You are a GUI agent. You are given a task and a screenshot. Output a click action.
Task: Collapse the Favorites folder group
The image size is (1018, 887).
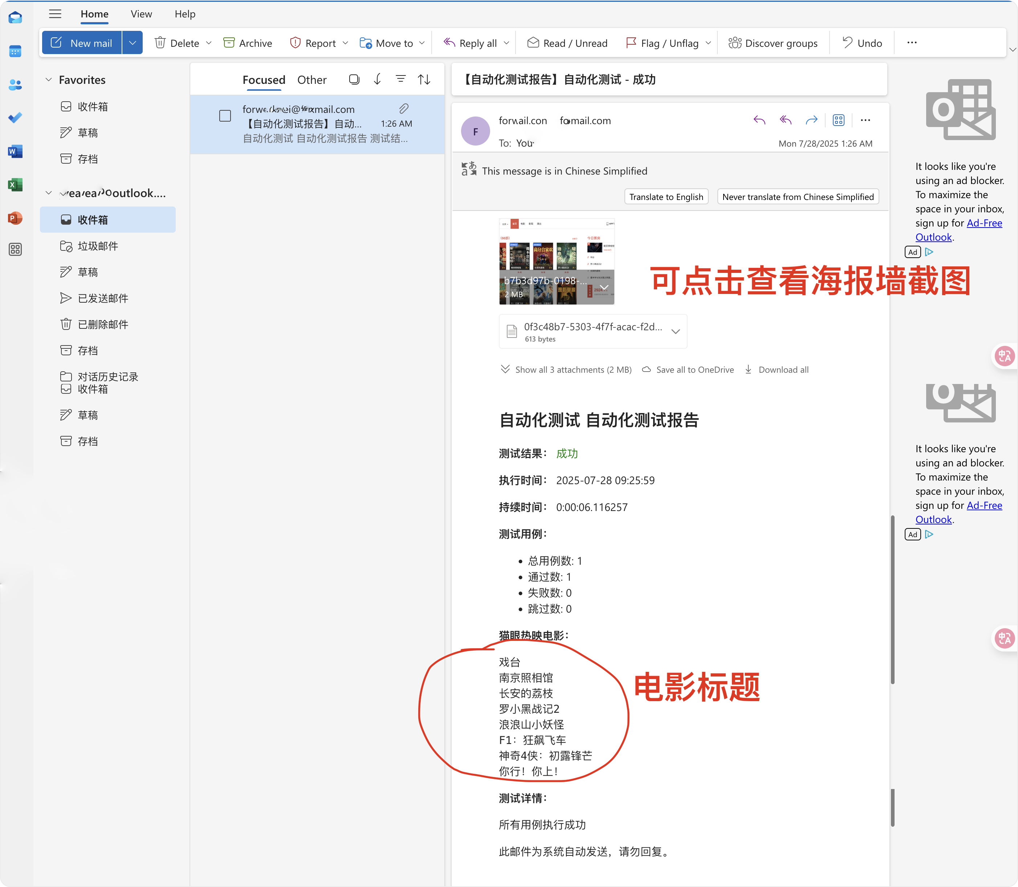[x=49, y=80]
